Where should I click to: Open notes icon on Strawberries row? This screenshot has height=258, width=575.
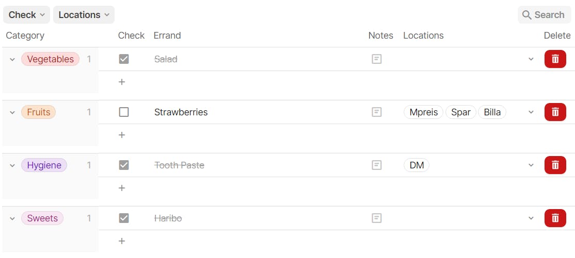click(x=377, y=112)
